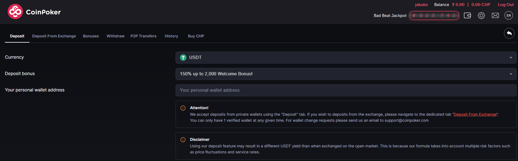Open the envelope messages icon
518x161 pixels.
(495, 16)
